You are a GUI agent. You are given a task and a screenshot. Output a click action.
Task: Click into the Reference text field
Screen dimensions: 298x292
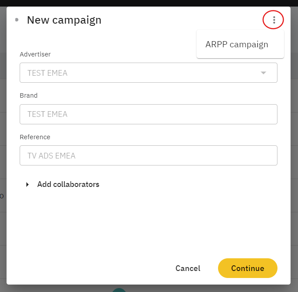(x=149, y=155)
